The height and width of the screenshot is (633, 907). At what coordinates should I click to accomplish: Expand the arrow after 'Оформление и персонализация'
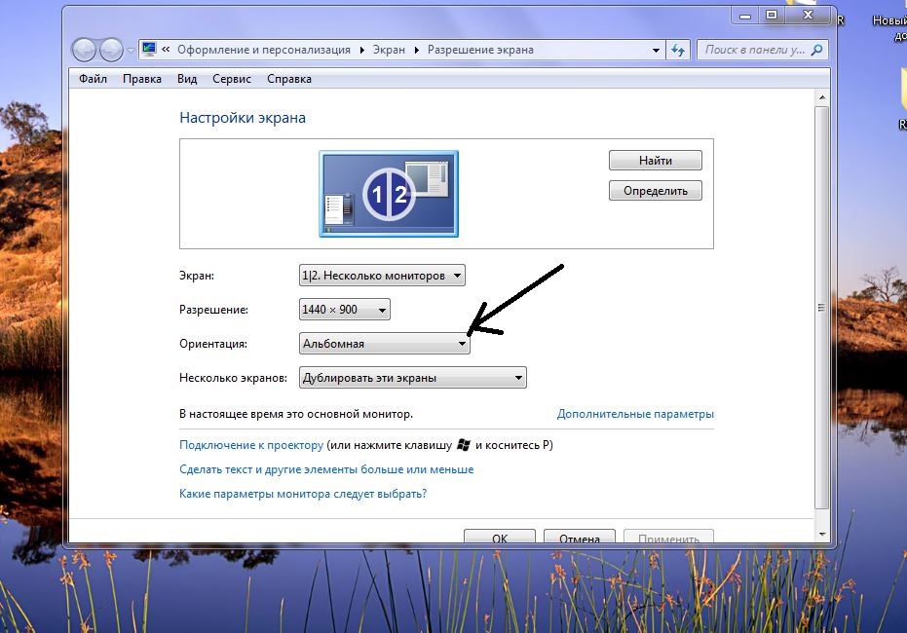(361, 51)
